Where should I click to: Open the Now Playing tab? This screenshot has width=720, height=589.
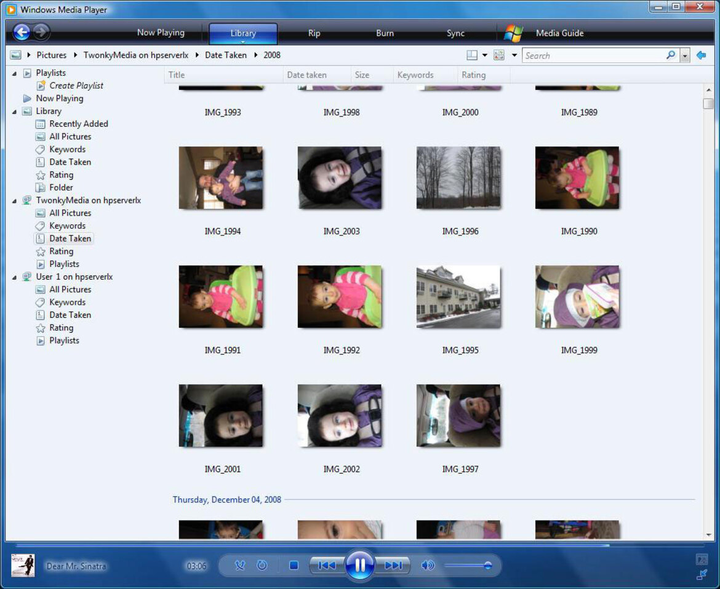[x=161, y=33]
